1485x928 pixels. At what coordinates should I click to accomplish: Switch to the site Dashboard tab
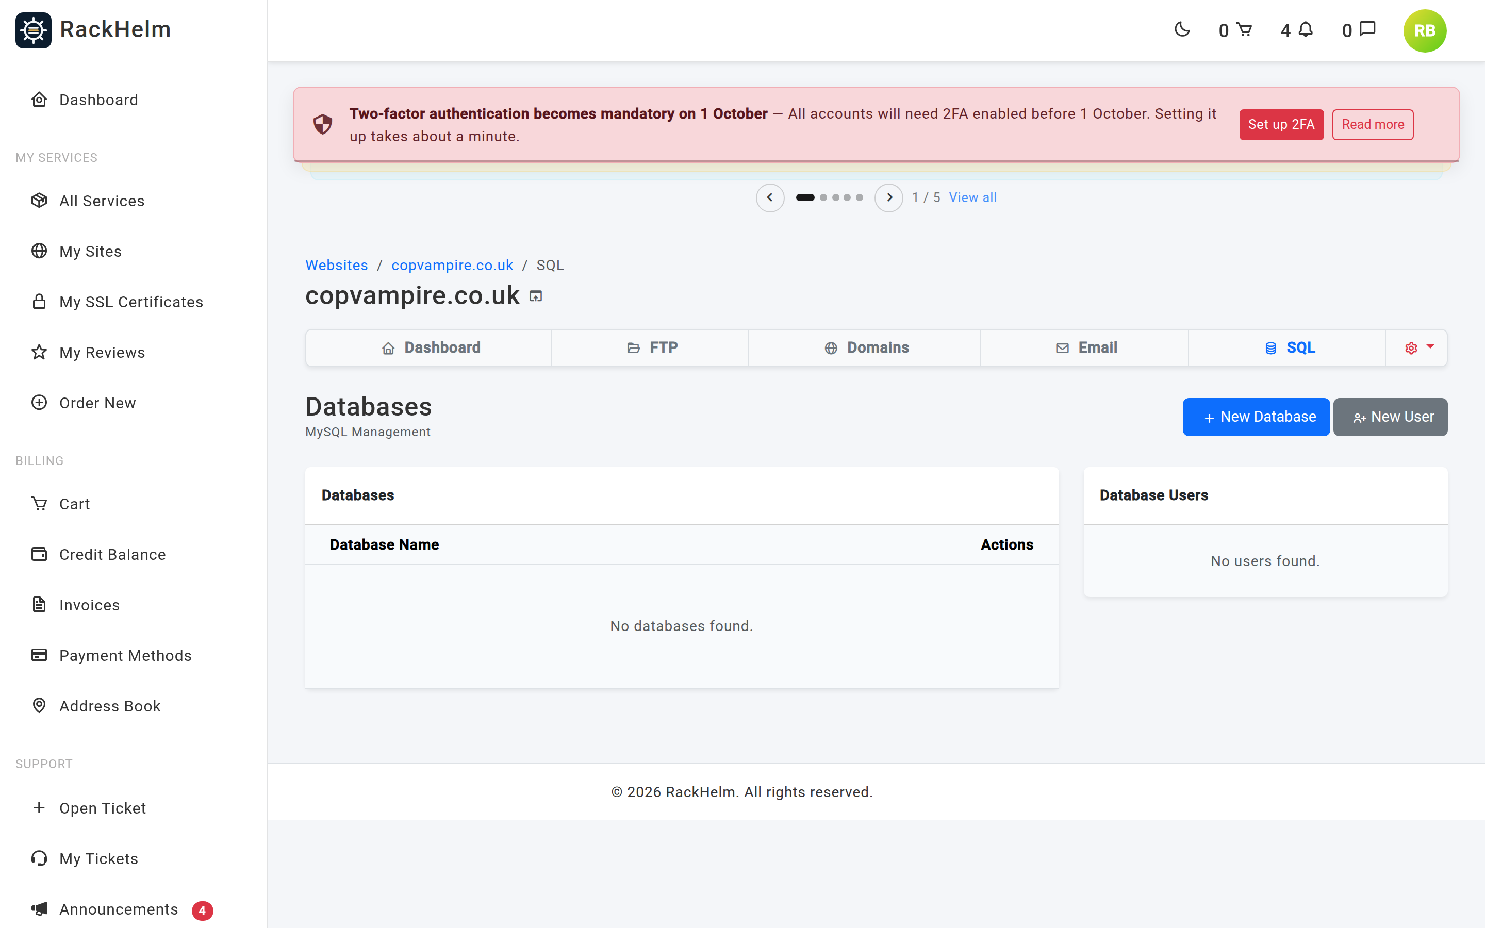coord(428,348)
